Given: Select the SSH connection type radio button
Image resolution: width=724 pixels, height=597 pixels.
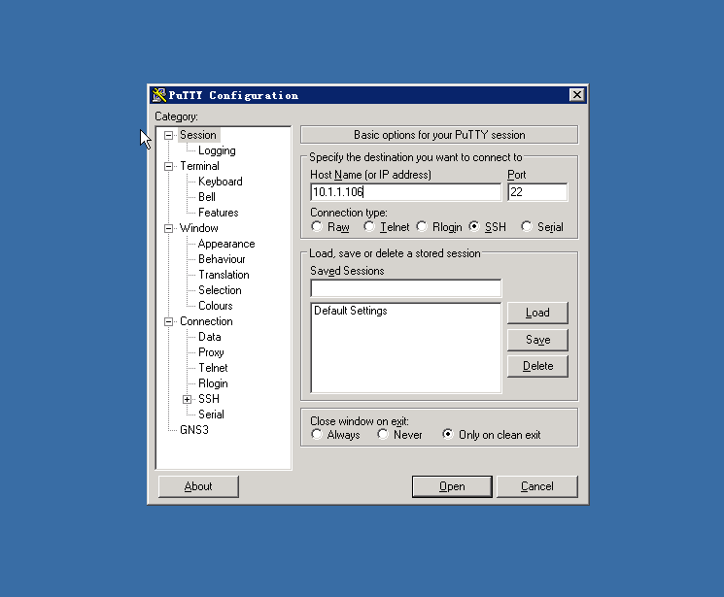Looking at the screenshot, I should pos(474,226).
